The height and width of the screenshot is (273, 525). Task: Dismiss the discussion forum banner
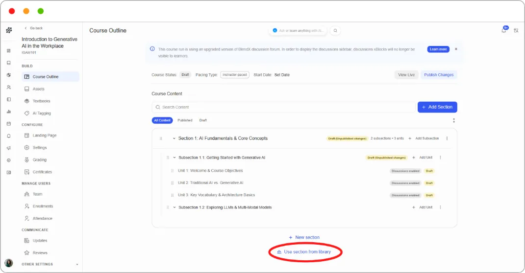[x=456, y=49]
